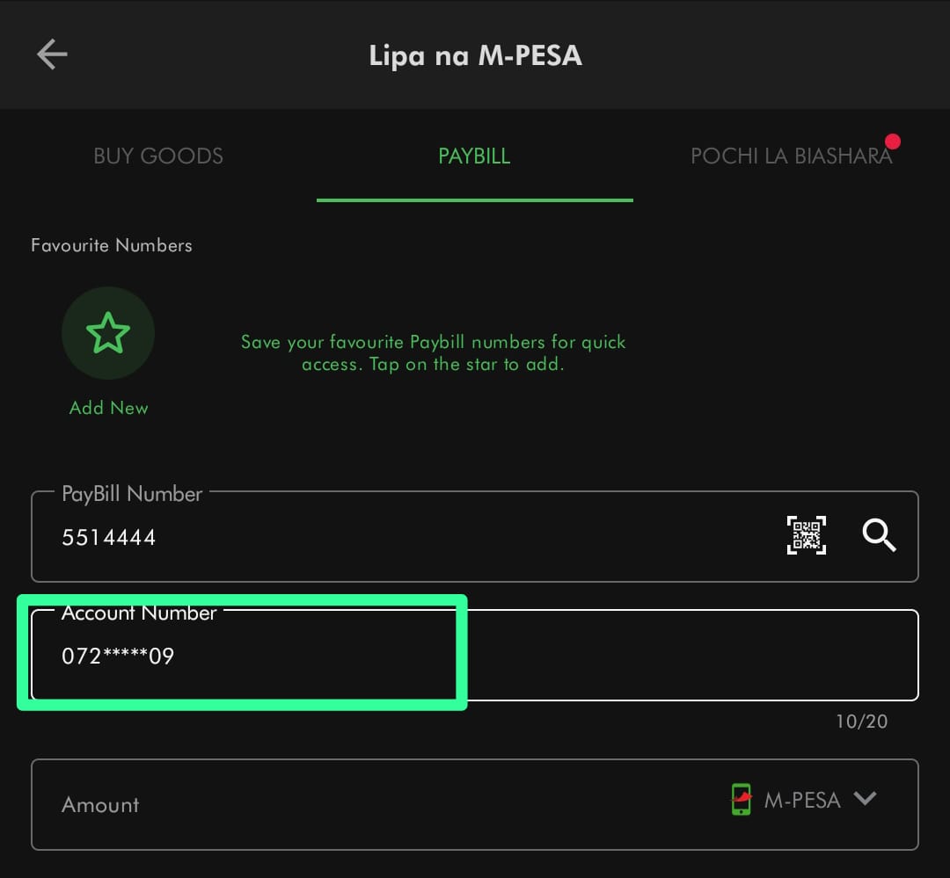Image resolution: width=950 pixels, height=878 pixels.
Task: Select the PAYBILL tab
Action: 474,156
